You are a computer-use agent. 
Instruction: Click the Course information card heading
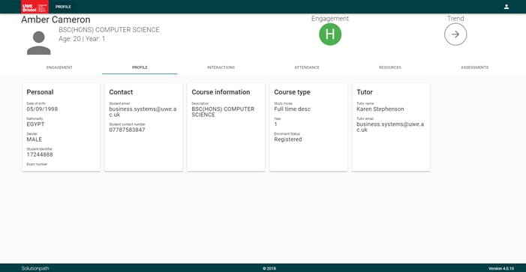[221, 92]
